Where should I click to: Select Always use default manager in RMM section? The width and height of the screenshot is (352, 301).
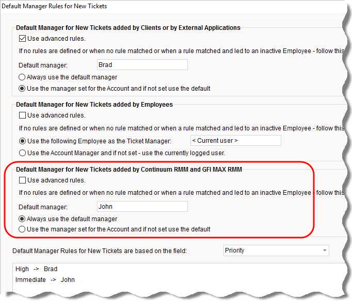click(23, 219)
